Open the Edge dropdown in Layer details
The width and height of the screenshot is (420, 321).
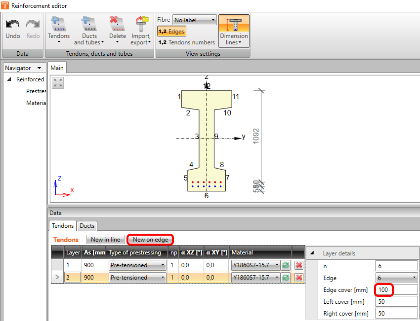click(396, 278)
